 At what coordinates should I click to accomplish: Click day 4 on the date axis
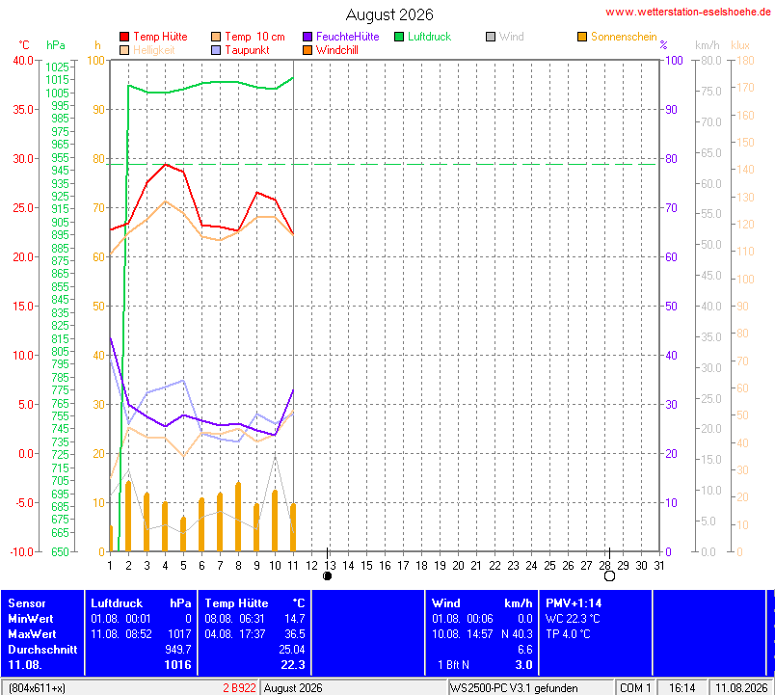(165, 566)
